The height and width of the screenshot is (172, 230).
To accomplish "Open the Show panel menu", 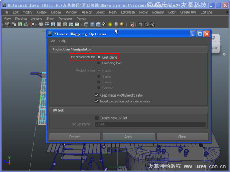I will tap(50, 19).
